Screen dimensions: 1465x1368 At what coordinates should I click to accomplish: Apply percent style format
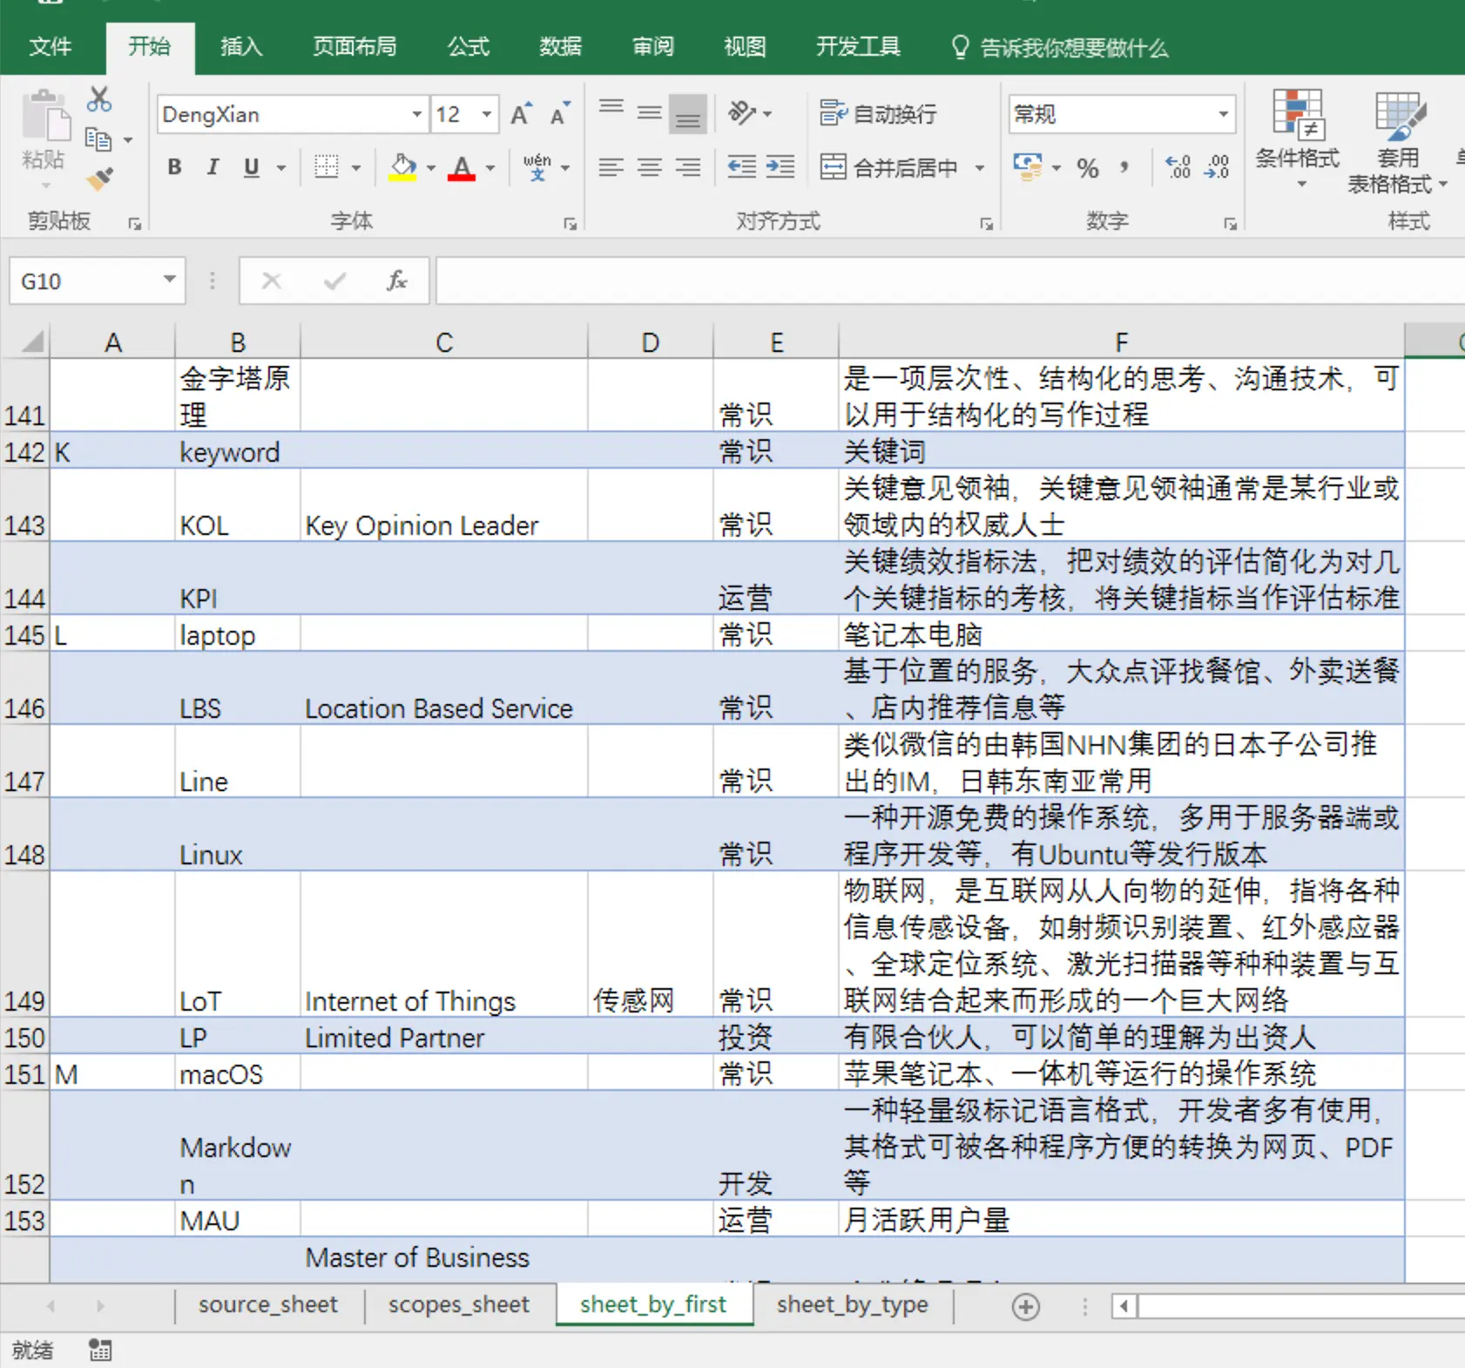point(1088,167)
